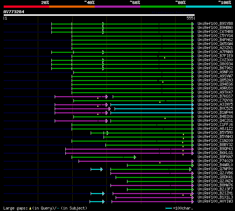Open the UniRef100_B4FH62 entry

(215, 40)
